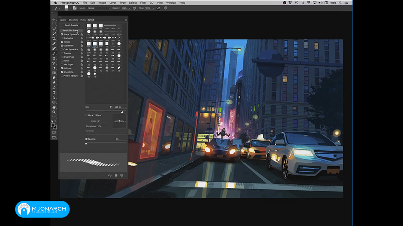This screenshot has width=403, height=226.
Task: Adjust the brush Size slider handle
Action: (x=122, y=112)
